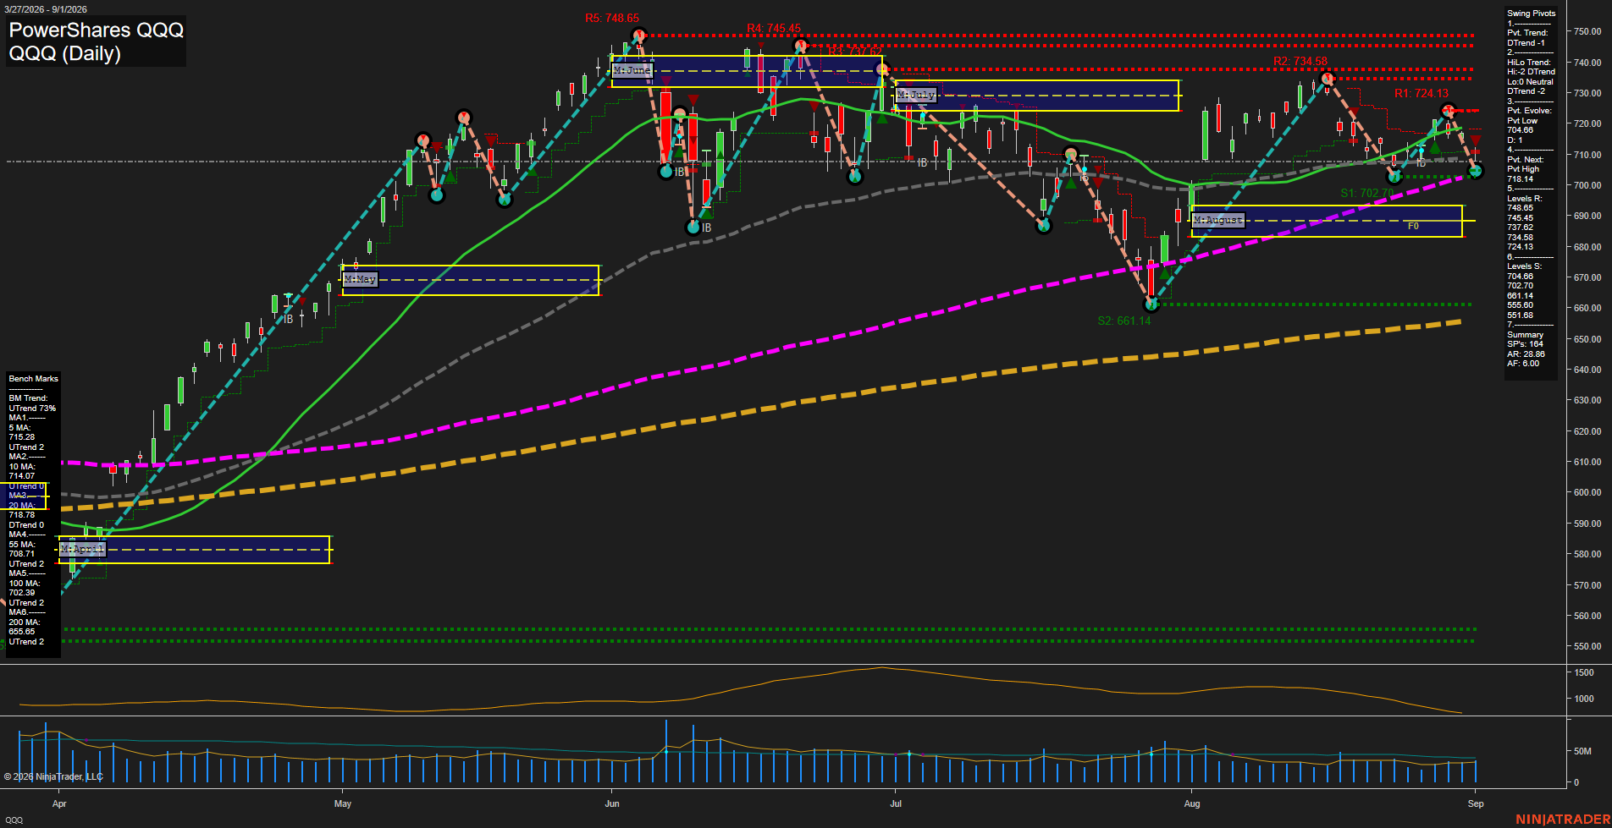Click the "Levels S:" heading
Viewport: 1612px width, 828px height.
point(1524,266)
